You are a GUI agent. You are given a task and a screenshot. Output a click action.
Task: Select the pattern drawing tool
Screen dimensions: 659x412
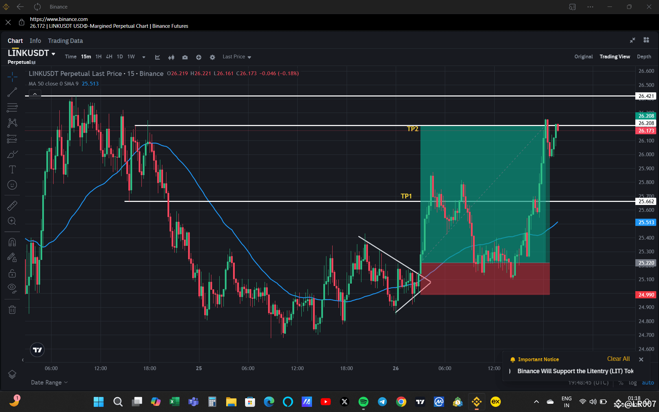12,123
